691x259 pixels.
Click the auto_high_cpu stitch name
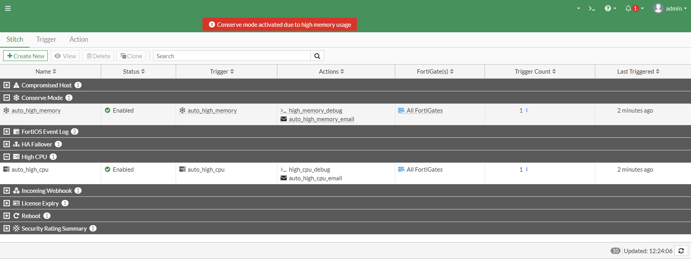[x=30, y=170]
